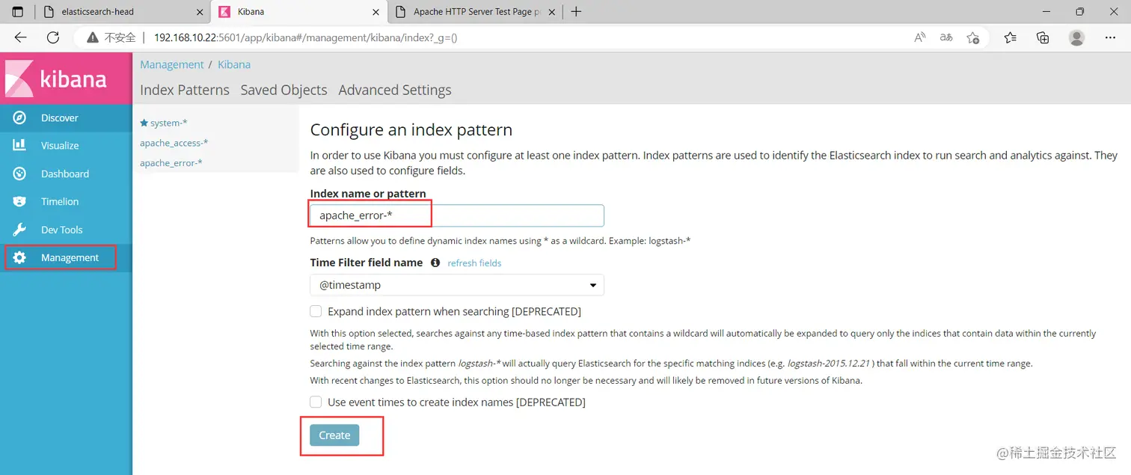Open the Saved Objects tab
The image size is (1131, 475).
283,90
